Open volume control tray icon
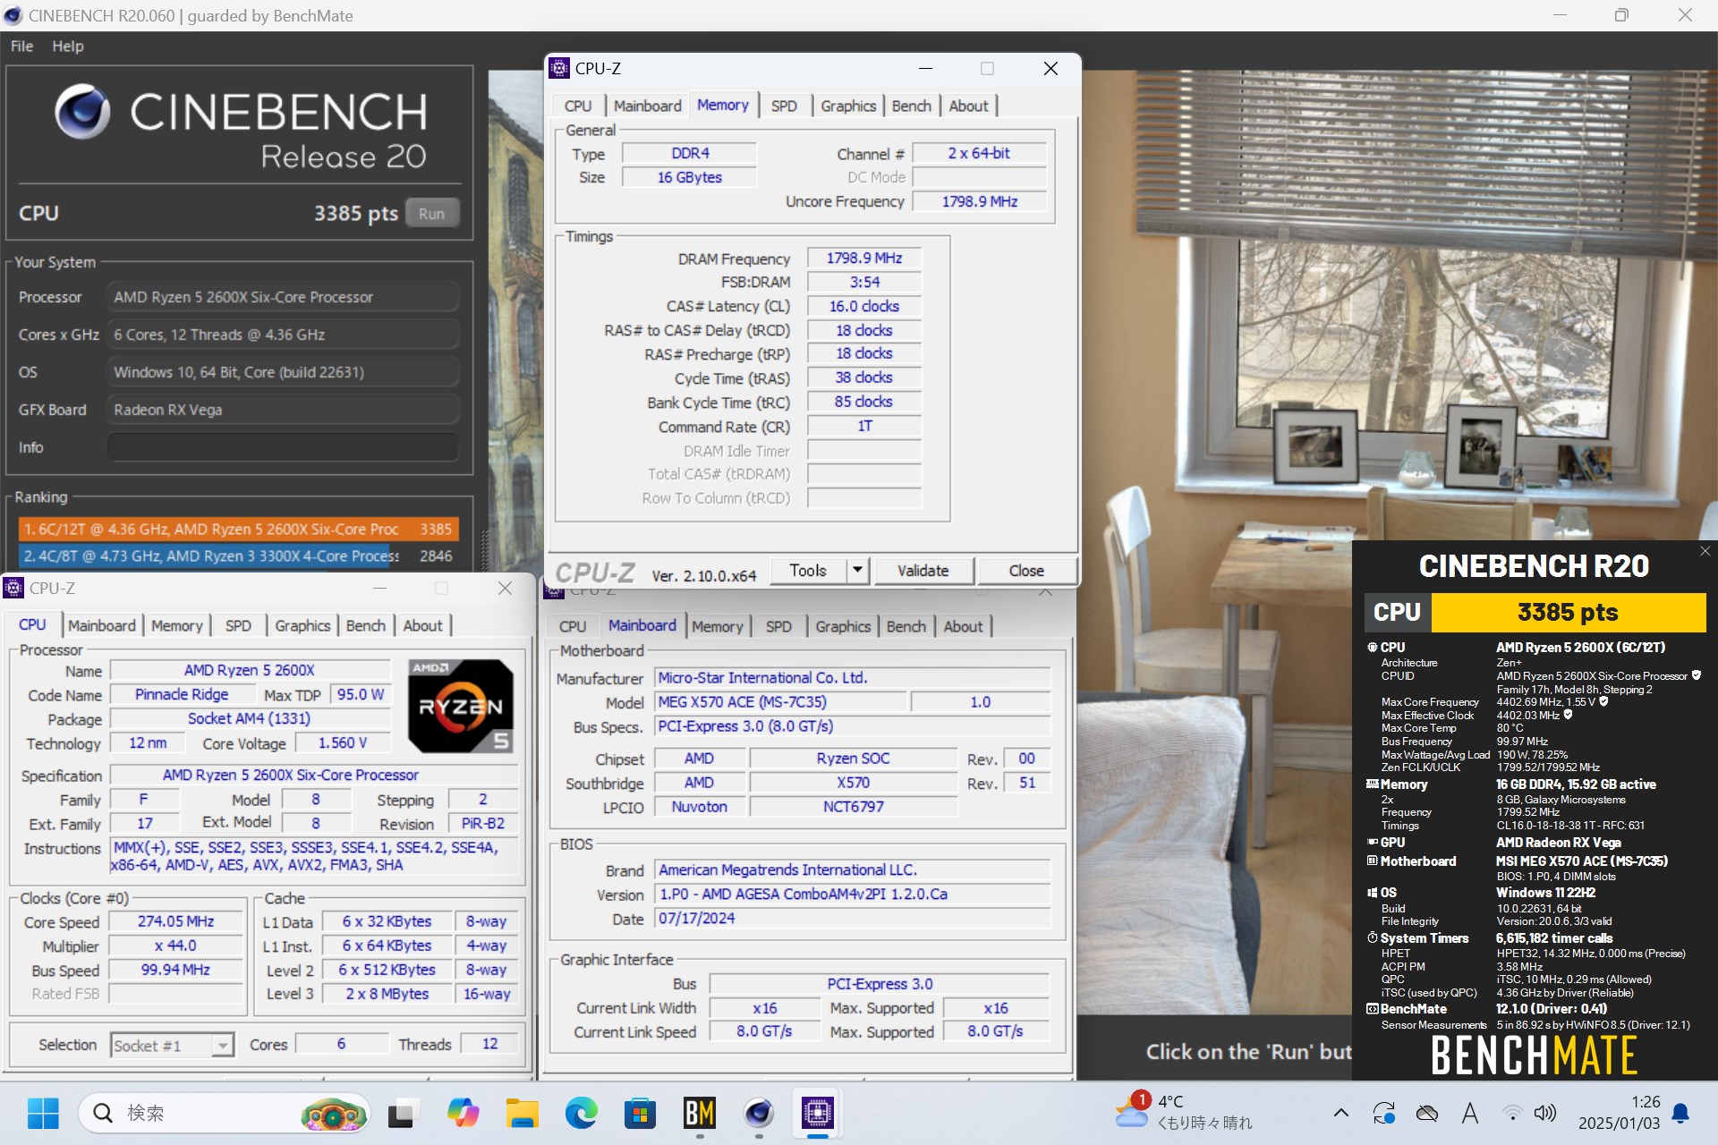Screen dimensions: 1718x1145 [x=1545, y=1113]
